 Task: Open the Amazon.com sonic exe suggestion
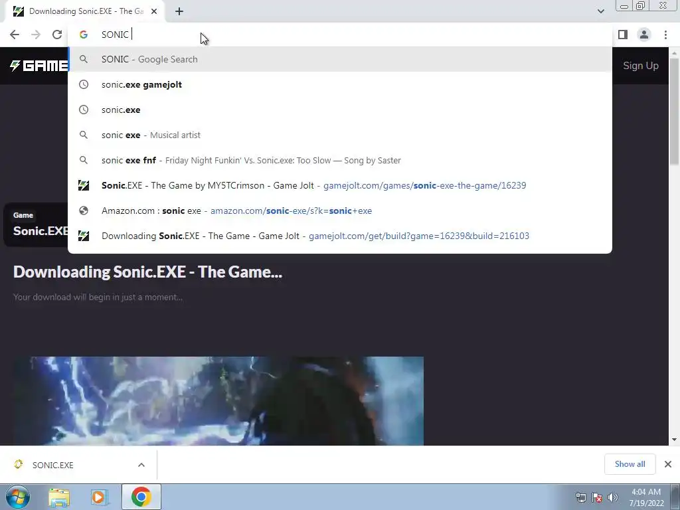tap(340, 211)
